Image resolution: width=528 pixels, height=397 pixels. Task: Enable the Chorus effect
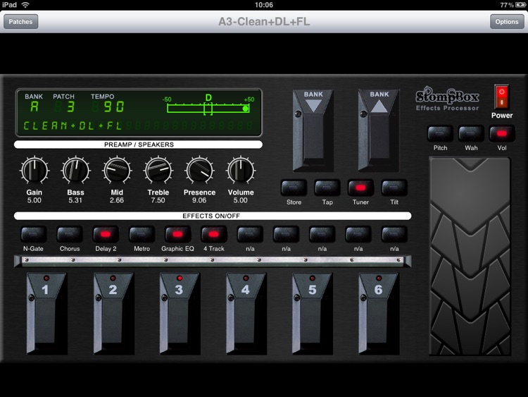coord(70,234)
